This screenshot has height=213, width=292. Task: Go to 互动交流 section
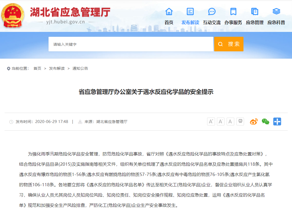click(212, 16)
